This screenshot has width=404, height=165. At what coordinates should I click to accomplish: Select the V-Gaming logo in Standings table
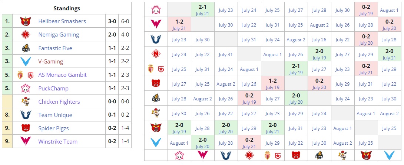[x=25, y=62]
